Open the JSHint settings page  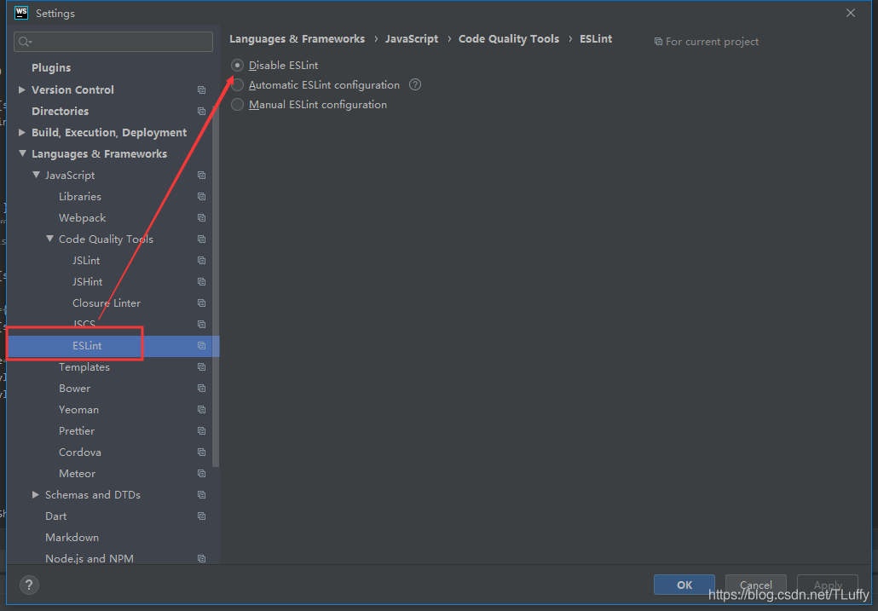pyautogui.click(x=87, y=281)
